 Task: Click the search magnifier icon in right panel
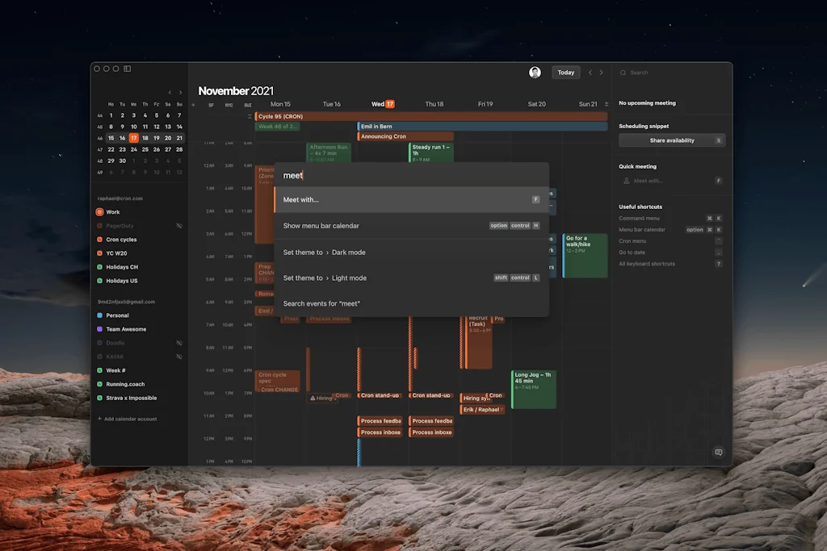click(624, 73)
